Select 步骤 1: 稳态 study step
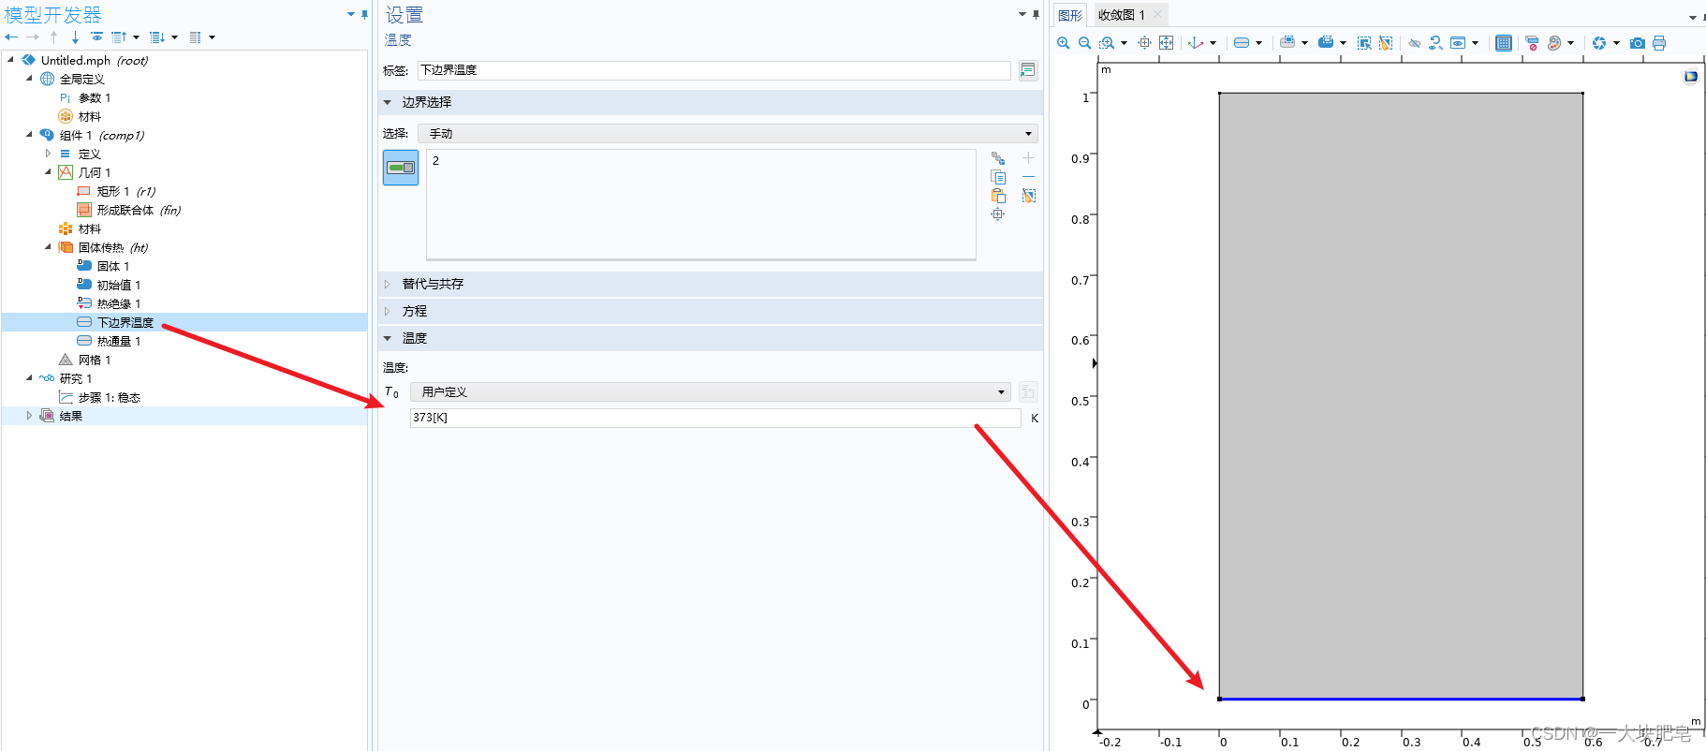This screenshot has height=751, width=1706. (x=109, y=397)
